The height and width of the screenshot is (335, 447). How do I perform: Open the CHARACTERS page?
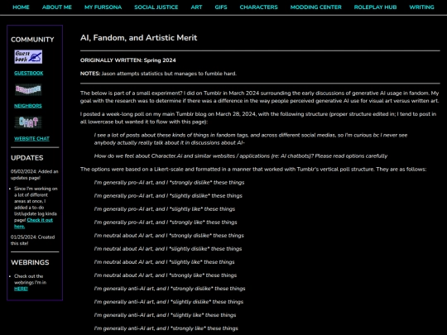coord(258,7)
